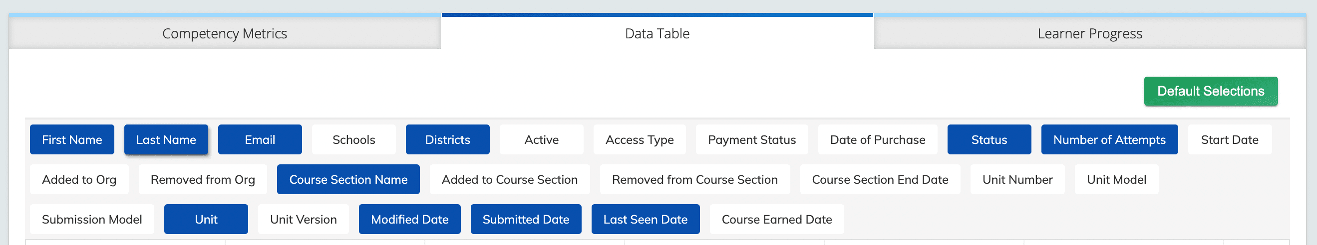1317x245 pixels.
Task: Enable the Schools column
Action: [354, 139]
